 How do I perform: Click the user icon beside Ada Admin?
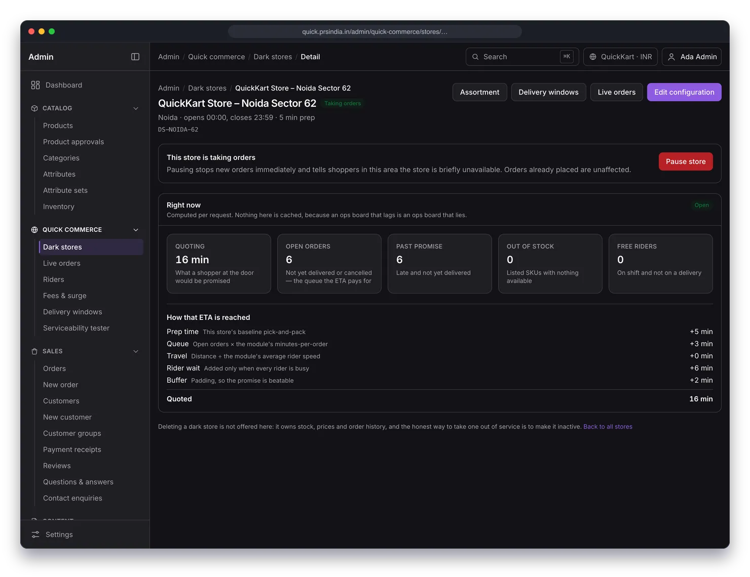(671, 57)
